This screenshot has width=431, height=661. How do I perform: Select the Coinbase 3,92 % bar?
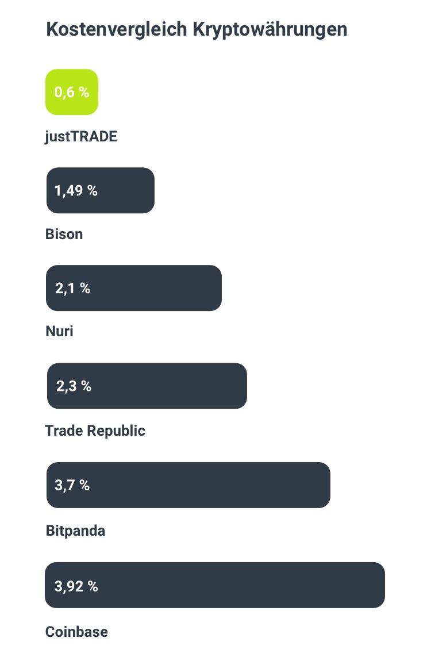tap(215, 585)
